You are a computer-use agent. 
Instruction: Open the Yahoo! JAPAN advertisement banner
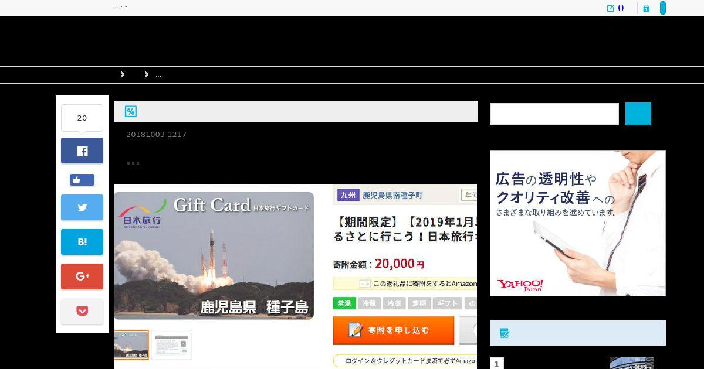click(578, 223)
